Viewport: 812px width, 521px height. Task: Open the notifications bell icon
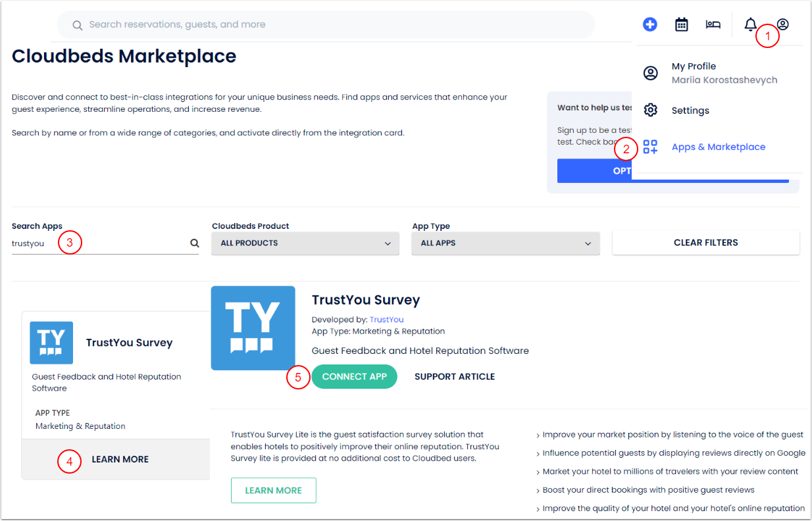[750, 24]
